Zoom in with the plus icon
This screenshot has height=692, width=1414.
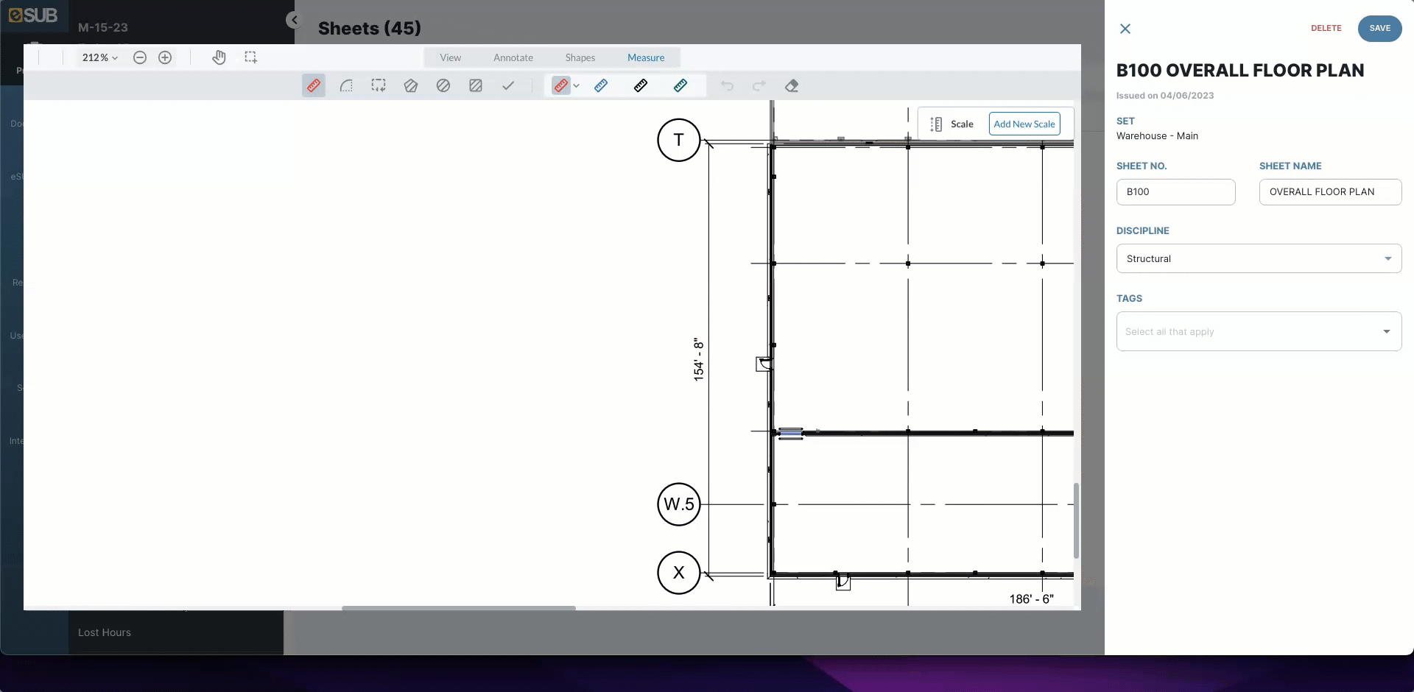[165, 57]
